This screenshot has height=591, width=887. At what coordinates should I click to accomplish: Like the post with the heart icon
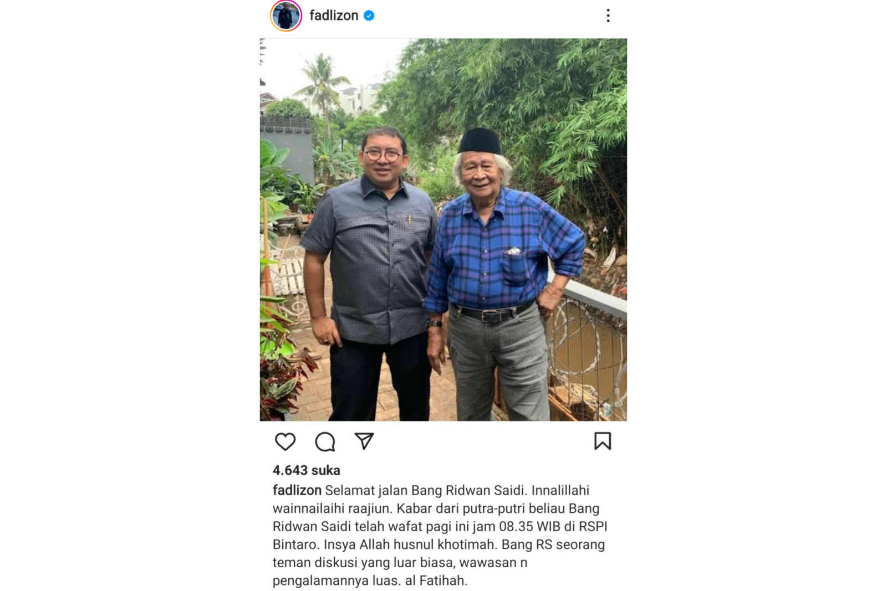pos(285,441)
